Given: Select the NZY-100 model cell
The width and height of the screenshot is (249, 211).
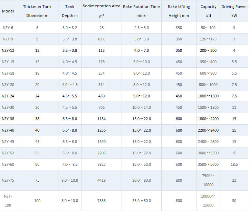Looking at the screenshot, I should tap(8, 200).
